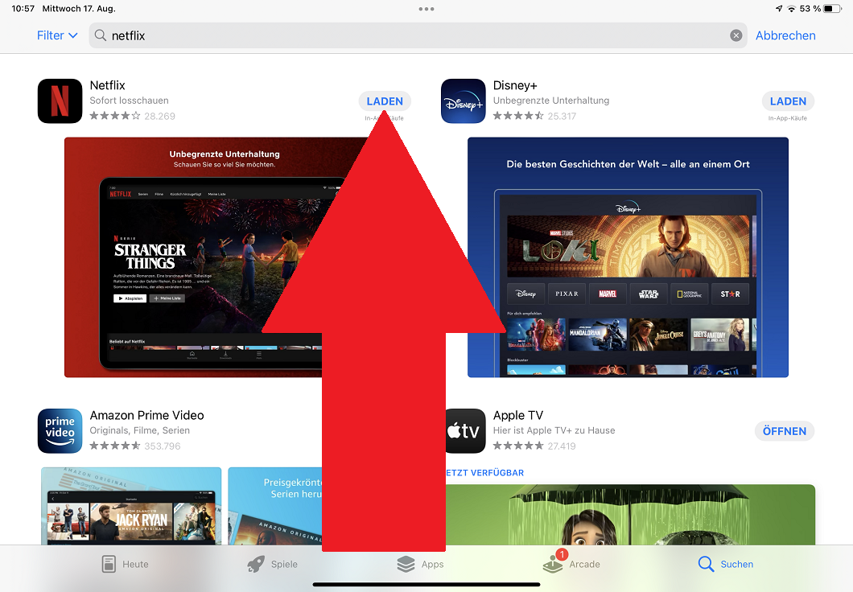
Task: Switch to the Arcade tab
Action: pos(571,563)
